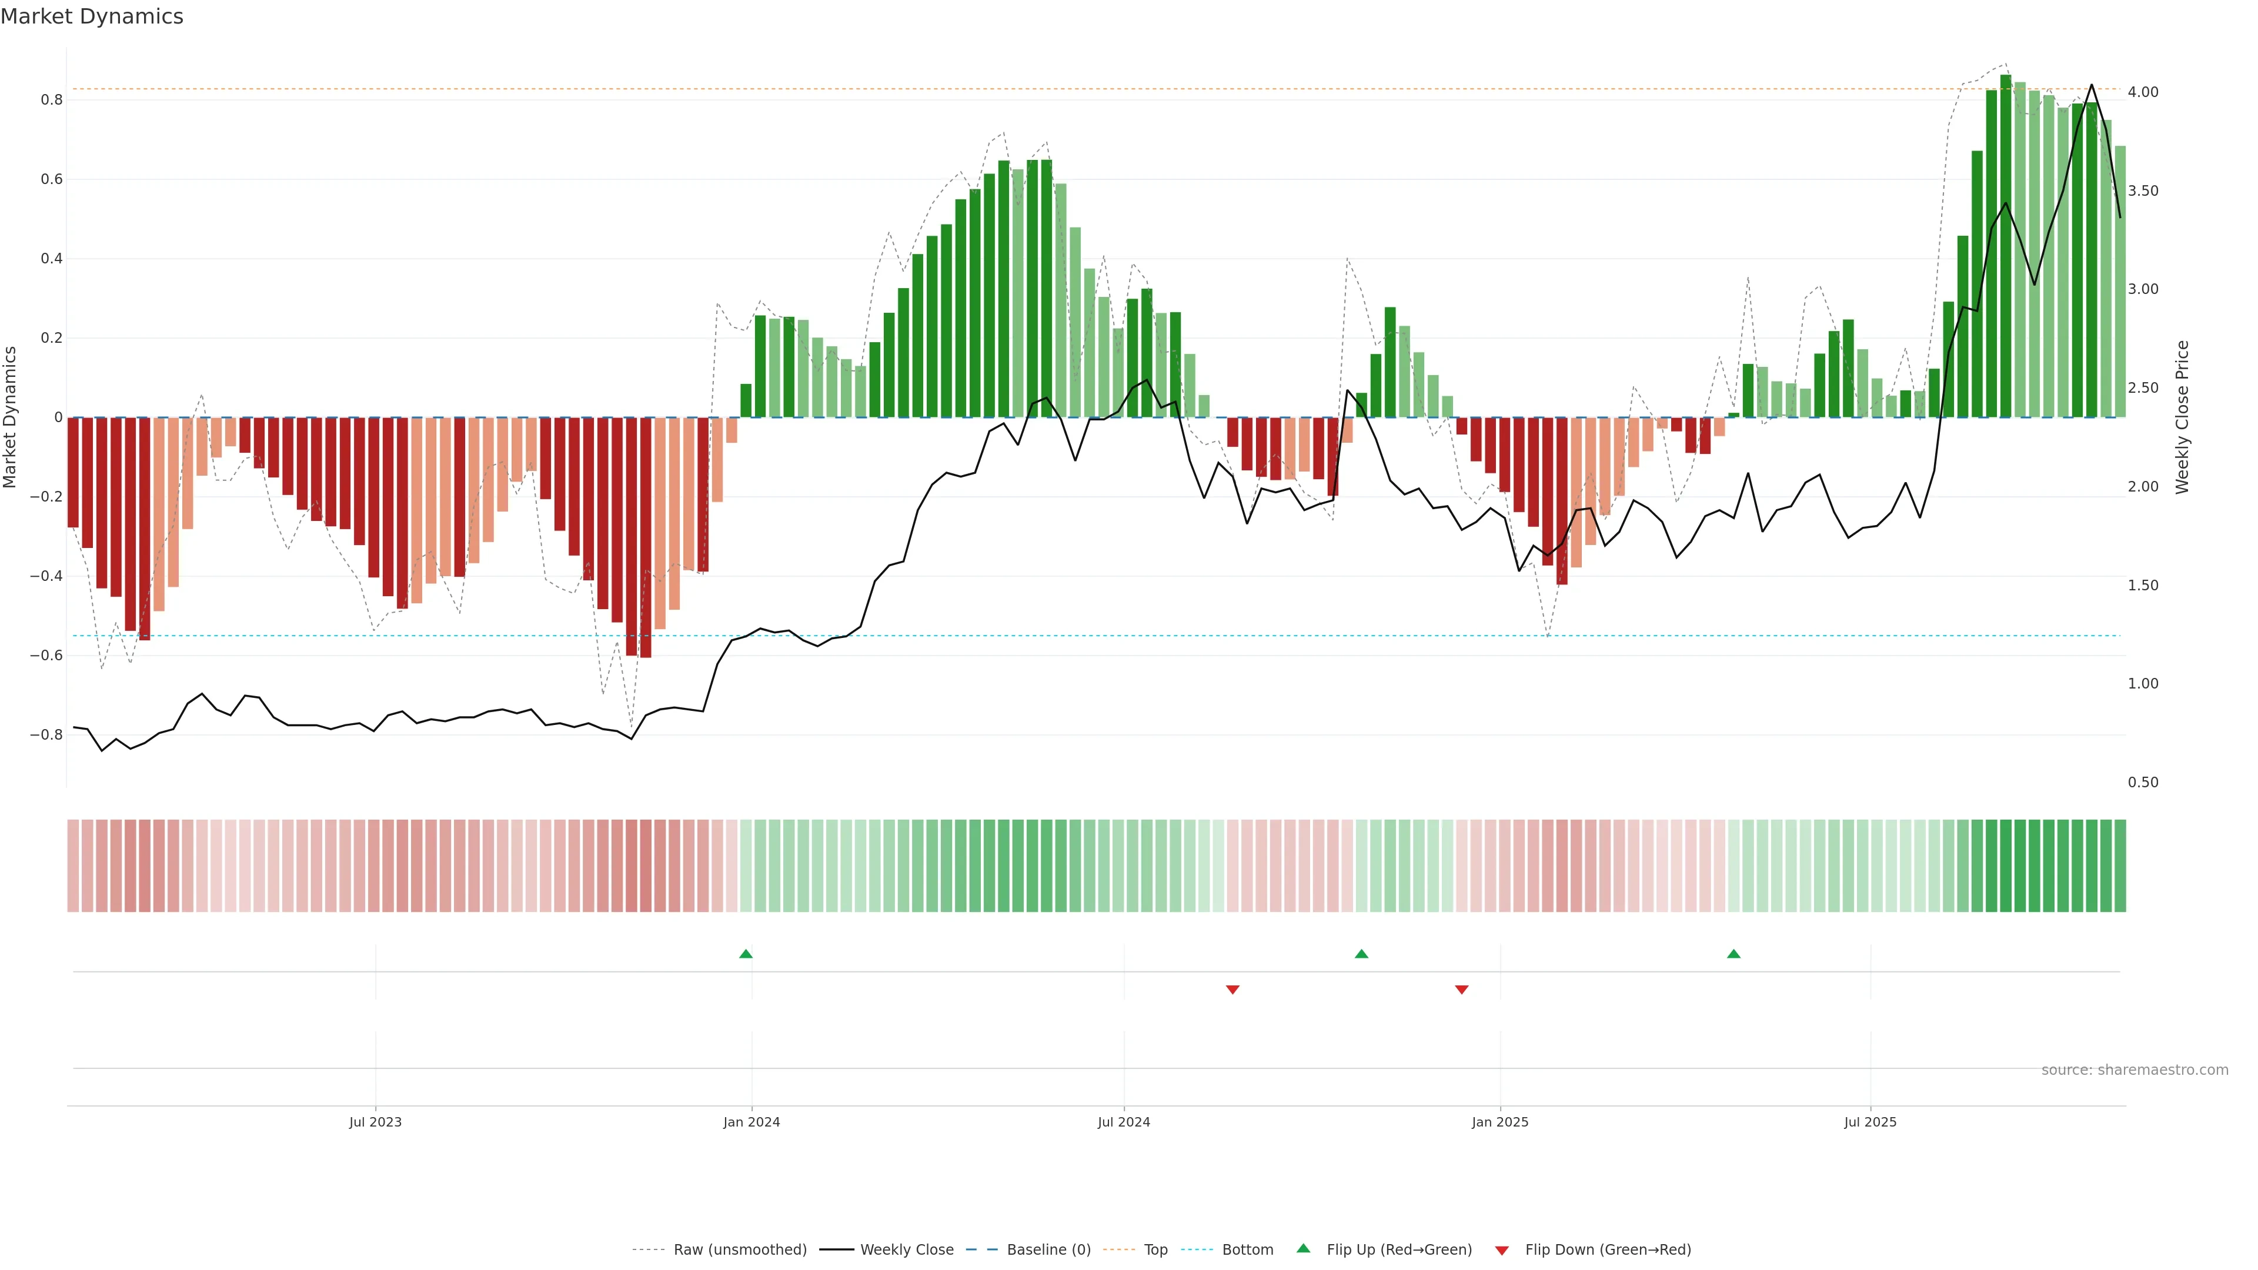Click the first red Flip Down triangle marker
Screen dimensions: 2258x1270
click(1232, 990)
